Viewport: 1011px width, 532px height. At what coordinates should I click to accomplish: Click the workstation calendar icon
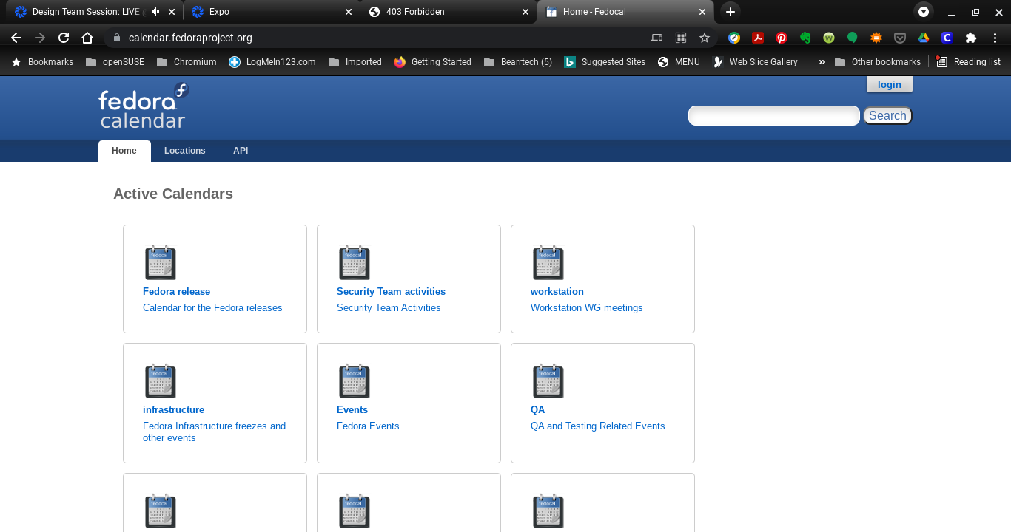[548, 262]
